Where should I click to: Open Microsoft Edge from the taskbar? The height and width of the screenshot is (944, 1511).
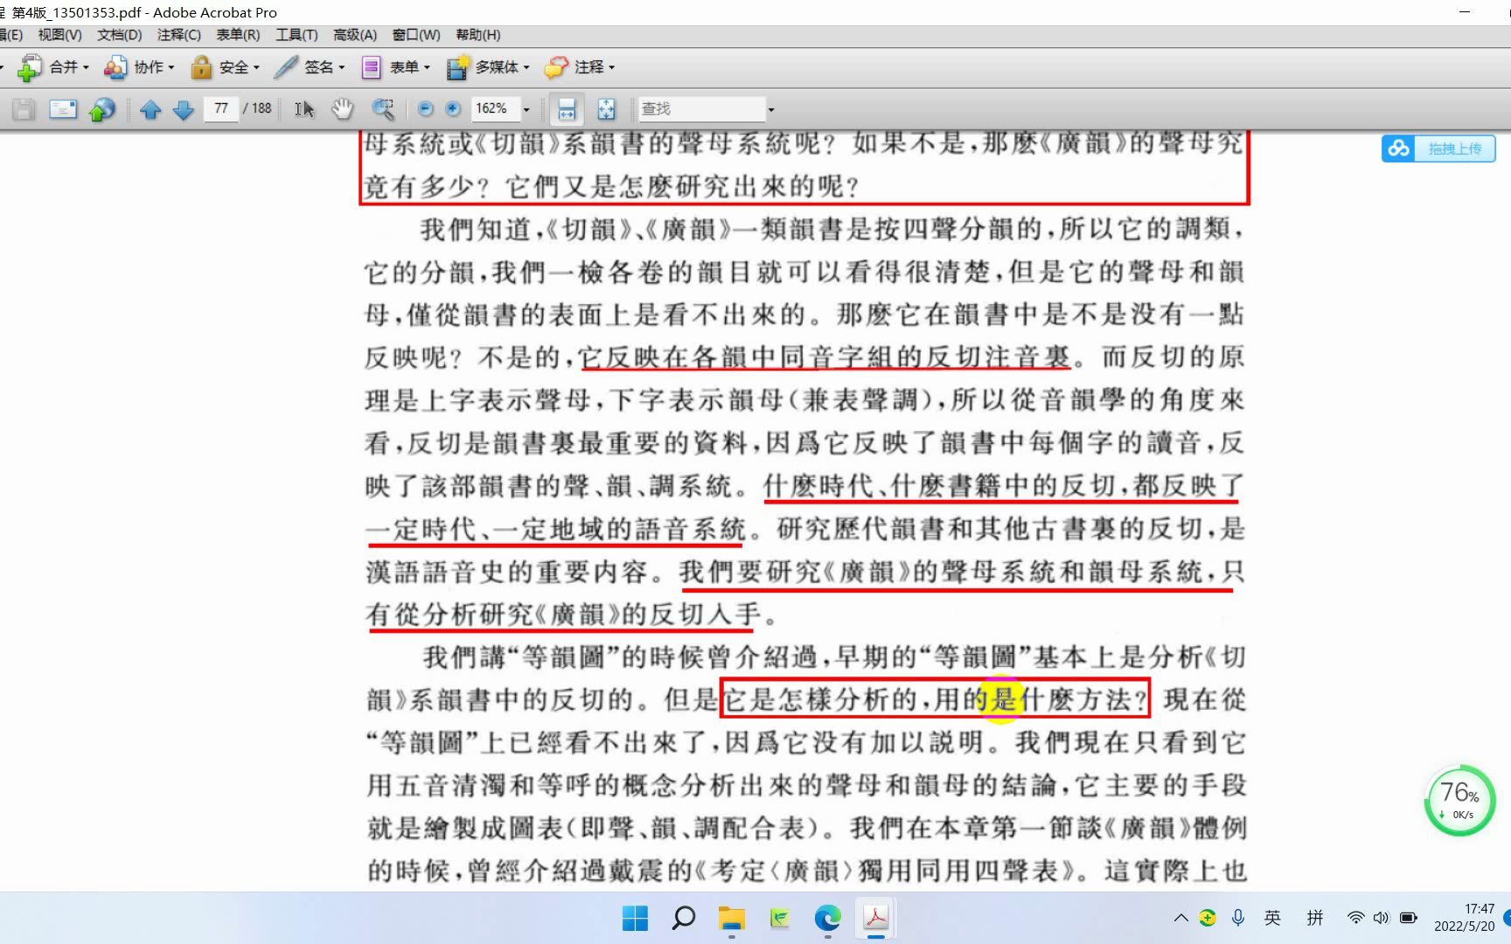(828, 918)
